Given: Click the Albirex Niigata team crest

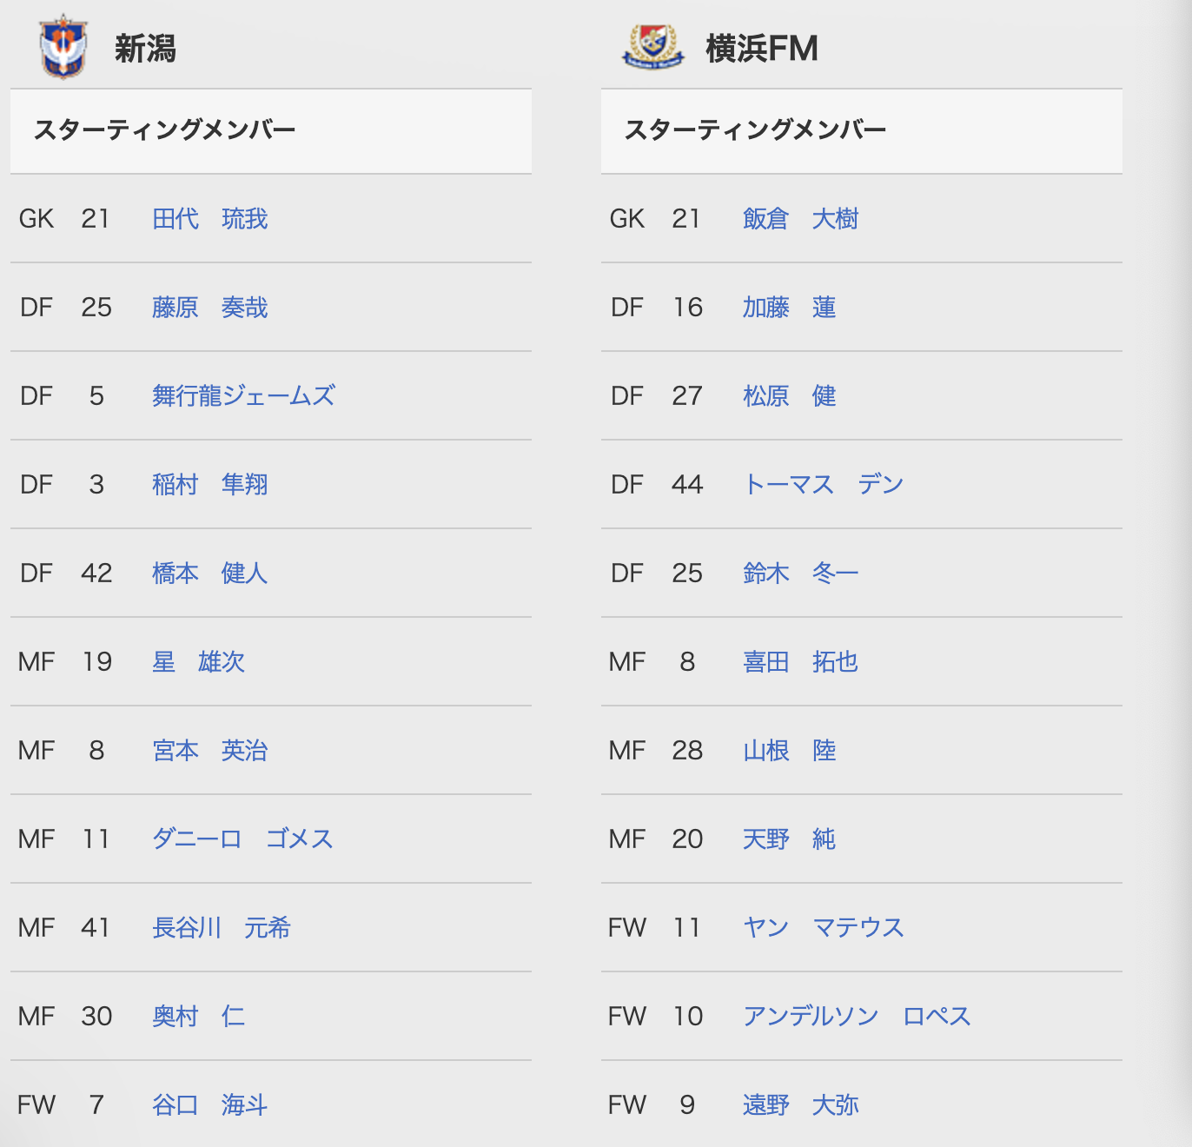Looking at the screenshot, I should click(x=63, y=47).
